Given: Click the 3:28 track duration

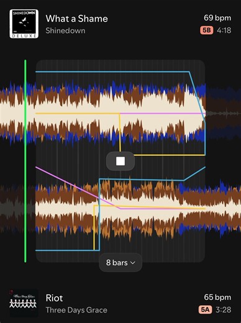Looking at the screenshot, I should click(224, 310).
